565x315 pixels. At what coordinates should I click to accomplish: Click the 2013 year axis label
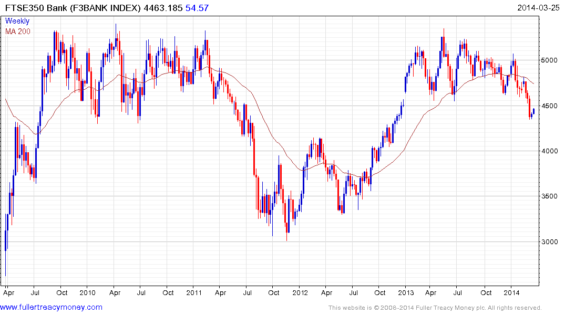(406, 292)
